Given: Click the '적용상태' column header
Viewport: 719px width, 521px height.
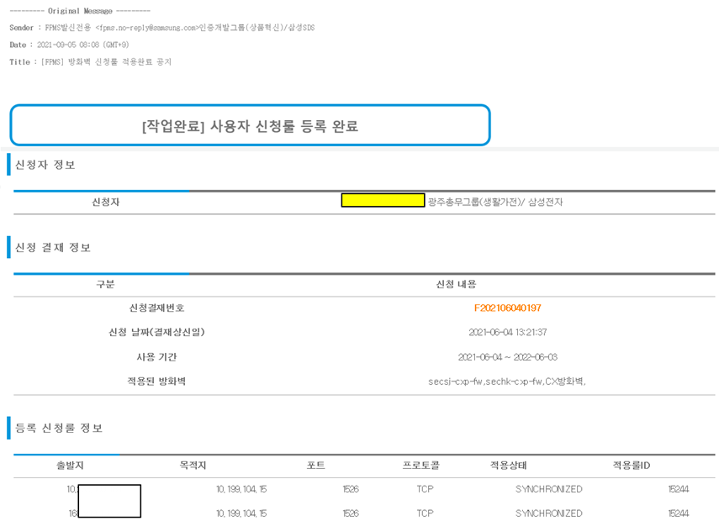Looking at the screenshot, I should pyautogui.click(x=509, y=466).
